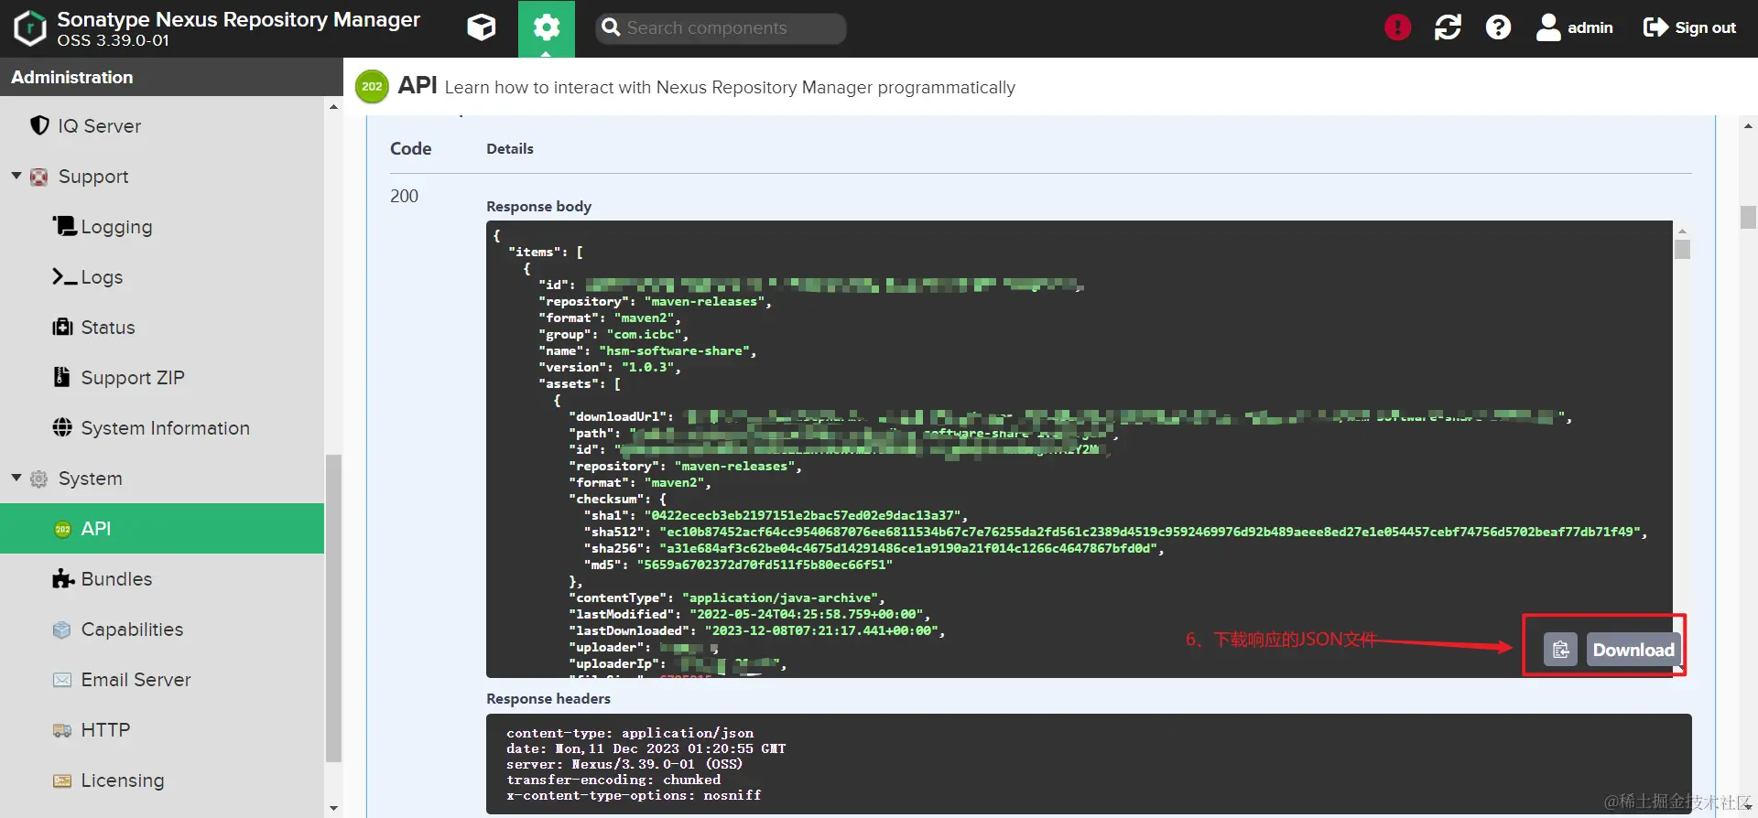
Task: Click the "hsm-software-share" name value
Action: 675,350
